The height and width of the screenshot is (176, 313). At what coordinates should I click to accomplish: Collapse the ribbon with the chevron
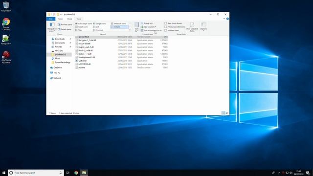(224, 19)
